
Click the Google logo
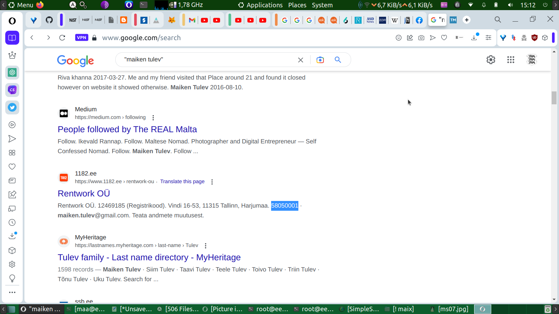[75, 60]
